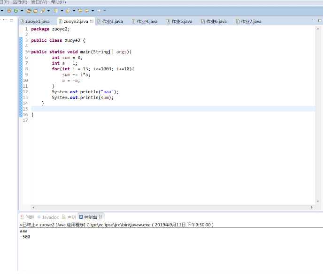Screen dimensions: 324x276
Task: Open the 问题 (Problems) view tab
Action: click(29, 217)
